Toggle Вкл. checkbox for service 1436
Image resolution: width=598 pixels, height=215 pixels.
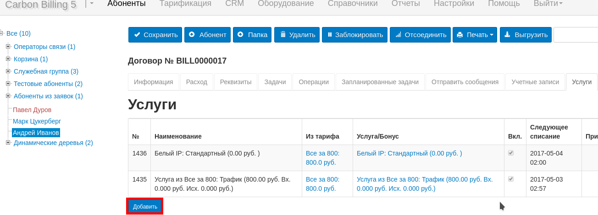[511, 153]
